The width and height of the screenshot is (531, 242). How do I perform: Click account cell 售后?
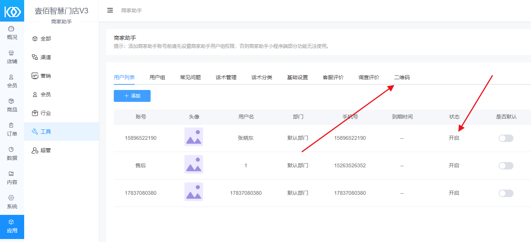[141, 165]
